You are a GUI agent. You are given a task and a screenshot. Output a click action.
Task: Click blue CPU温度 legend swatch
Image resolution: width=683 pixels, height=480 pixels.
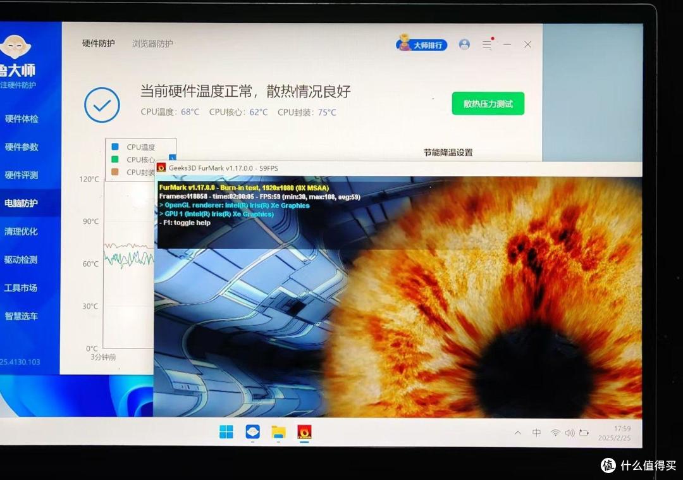[115, 147]
